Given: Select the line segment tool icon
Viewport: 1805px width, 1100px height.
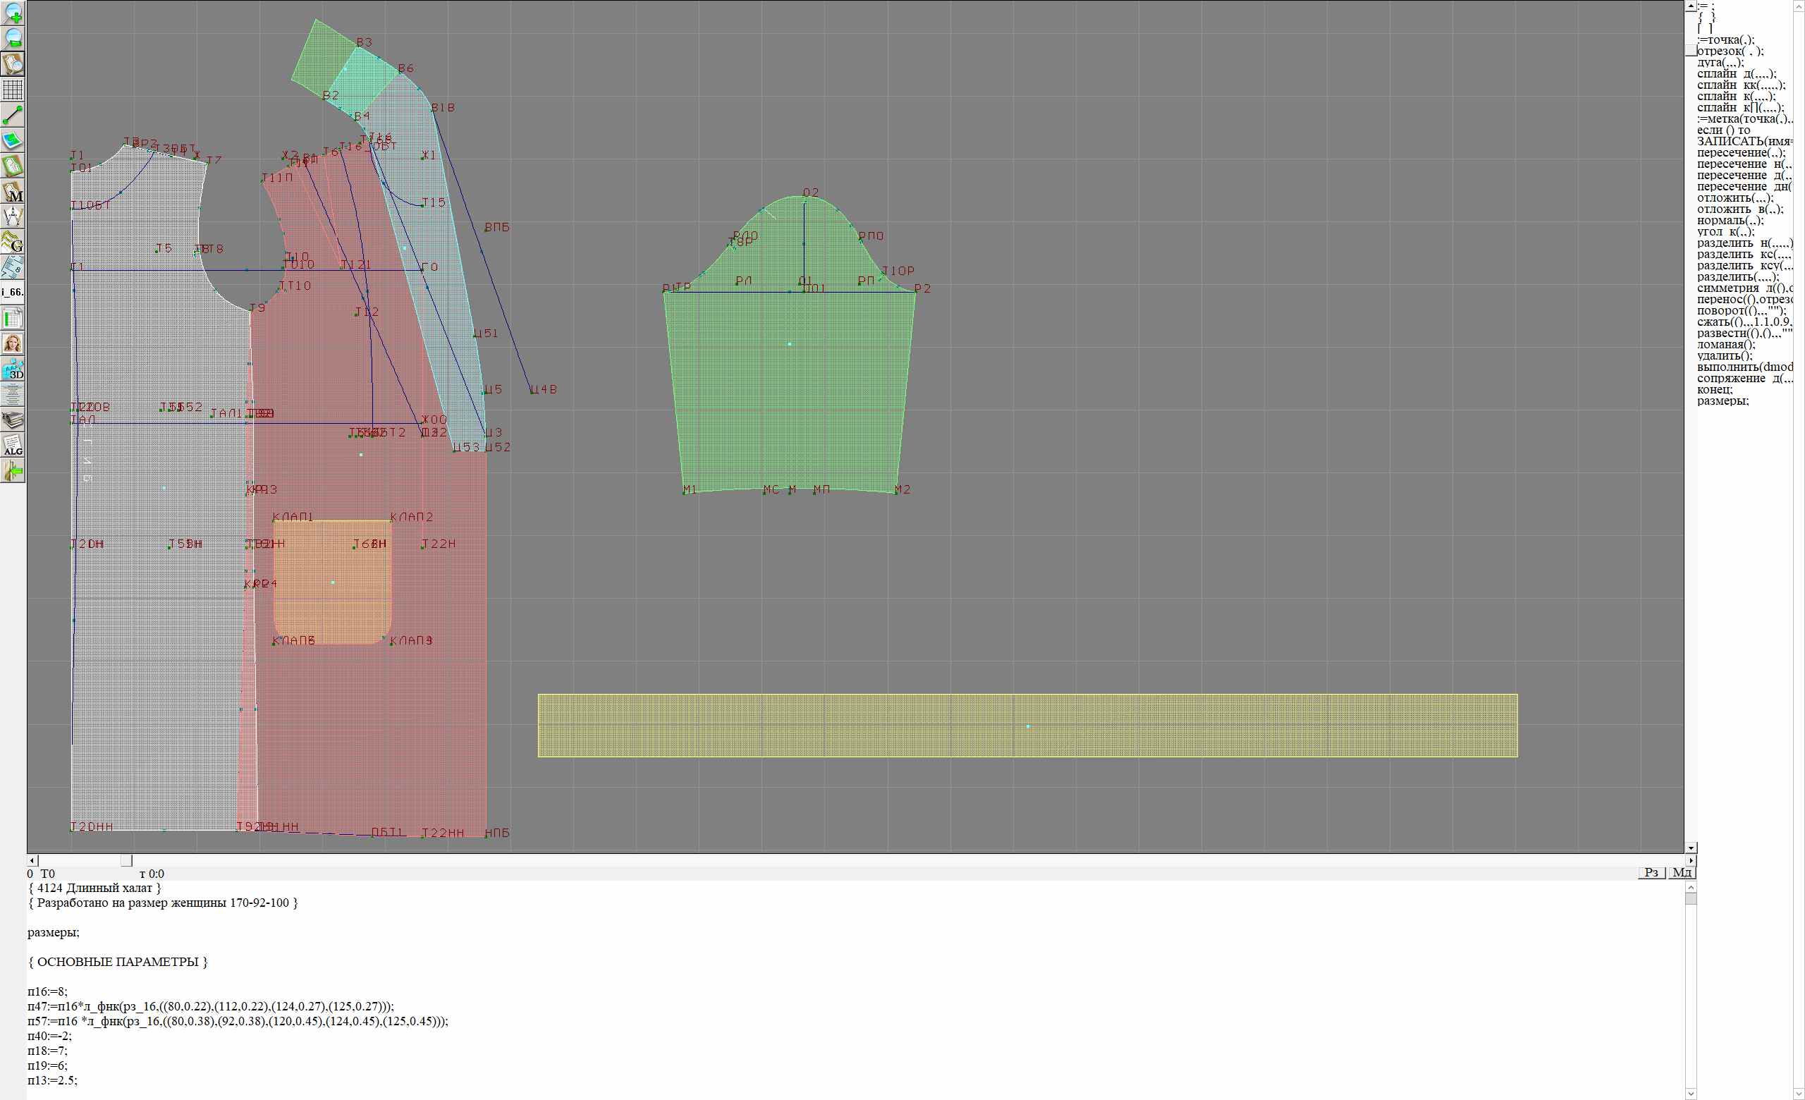Looking at the screenshot, I should point(13,115).
